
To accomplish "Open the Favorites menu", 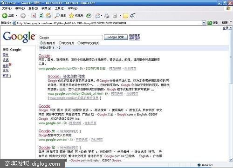I will tap(46, 8).
